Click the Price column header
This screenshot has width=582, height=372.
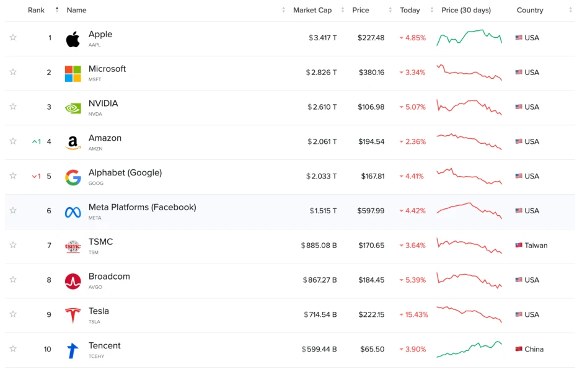[x=360, y=10]
